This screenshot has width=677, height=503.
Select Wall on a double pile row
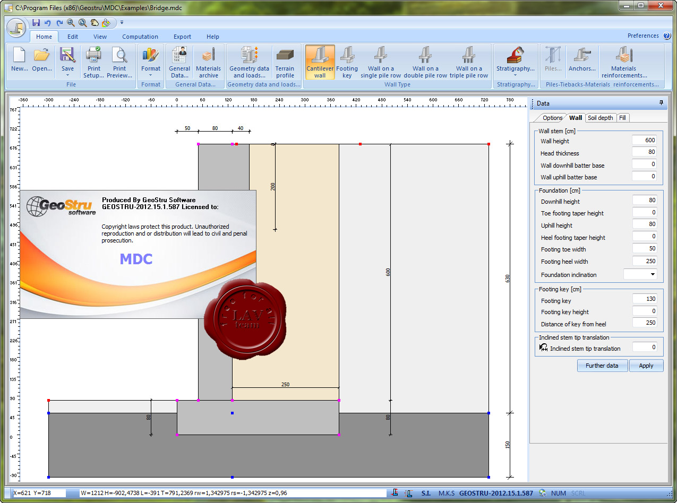click(x=425, y=62)
